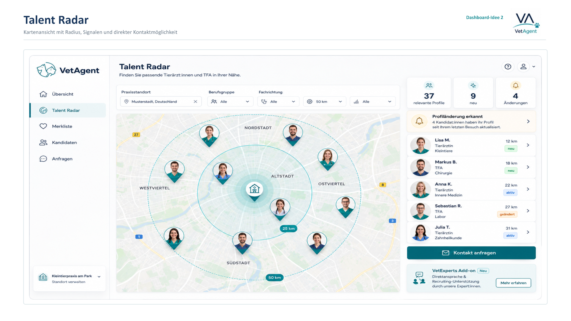Open the help question mark icon
This screenshot has height=321, width=571.
click(x=508, y=67)
